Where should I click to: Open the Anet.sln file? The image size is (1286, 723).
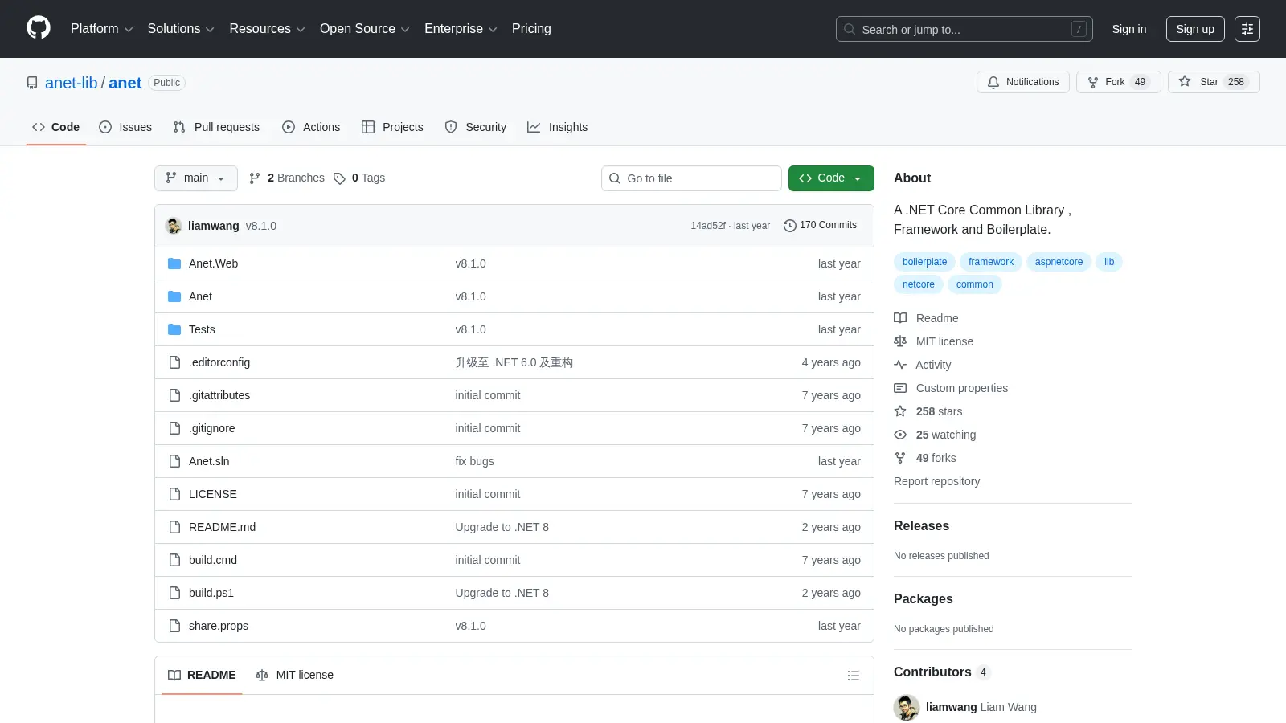pos(209,461)
